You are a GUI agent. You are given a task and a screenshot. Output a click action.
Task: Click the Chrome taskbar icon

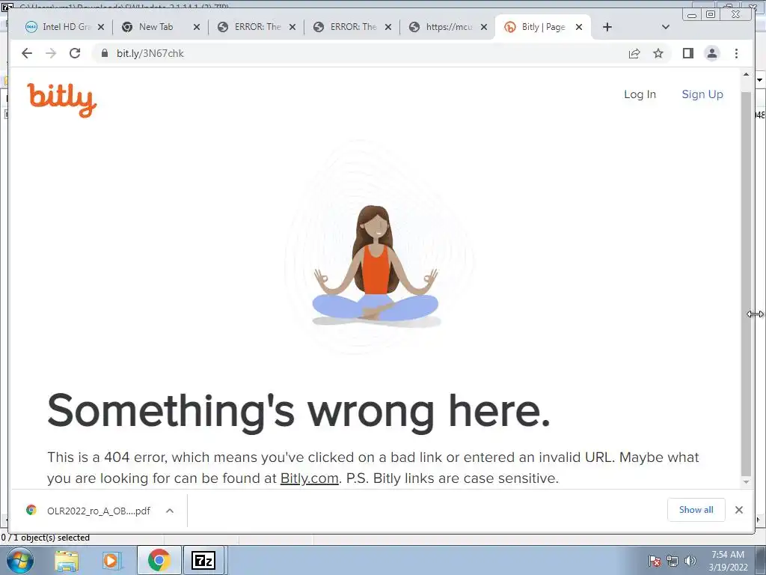[x=159, y=560]
